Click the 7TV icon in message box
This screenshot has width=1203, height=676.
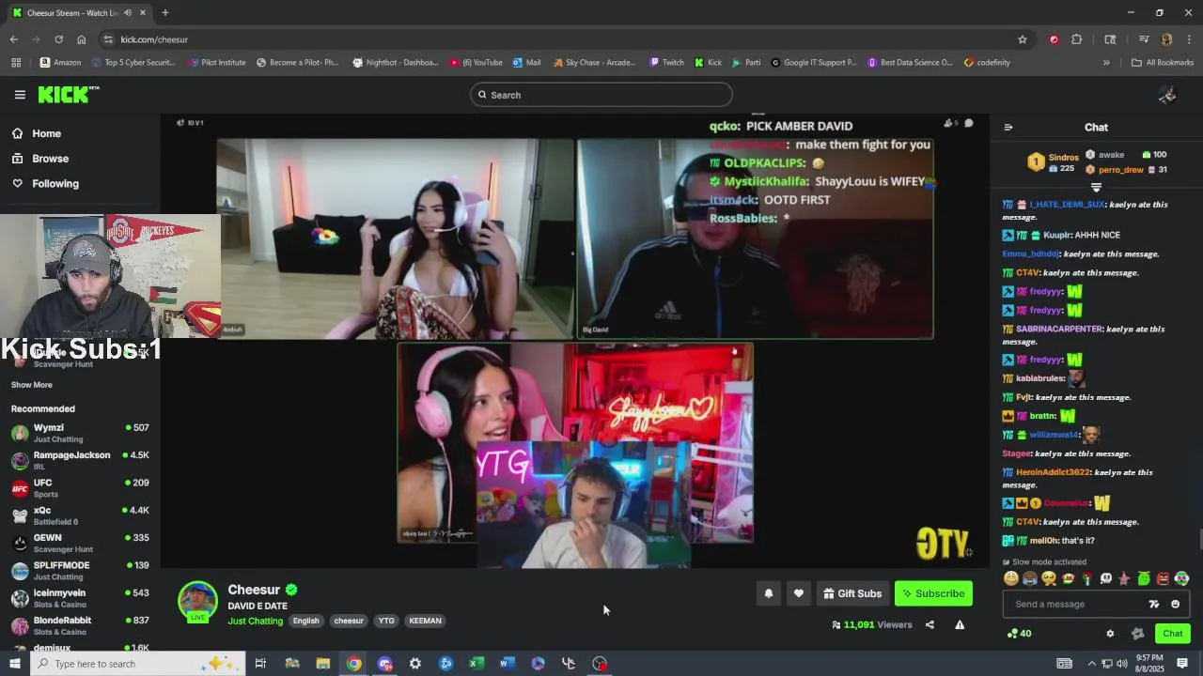1154,605
